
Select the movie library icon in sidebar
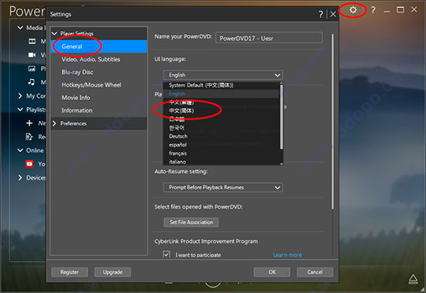[x=32, y=41]
